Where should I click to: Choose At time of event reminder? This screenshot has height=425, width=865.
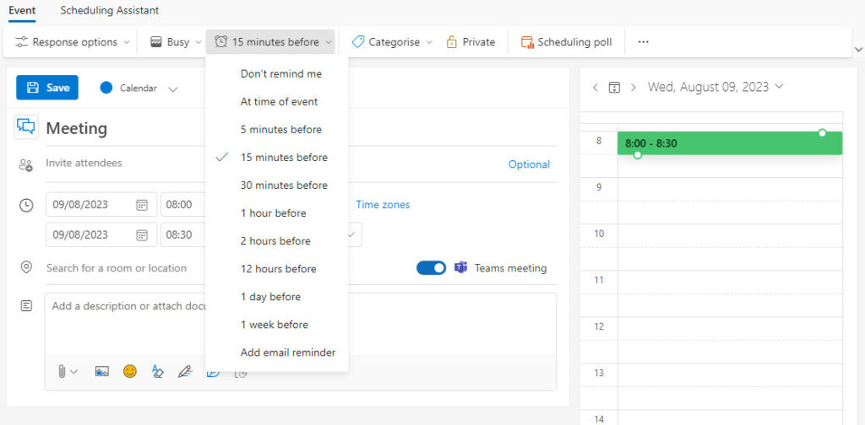(x=277, y=102)
